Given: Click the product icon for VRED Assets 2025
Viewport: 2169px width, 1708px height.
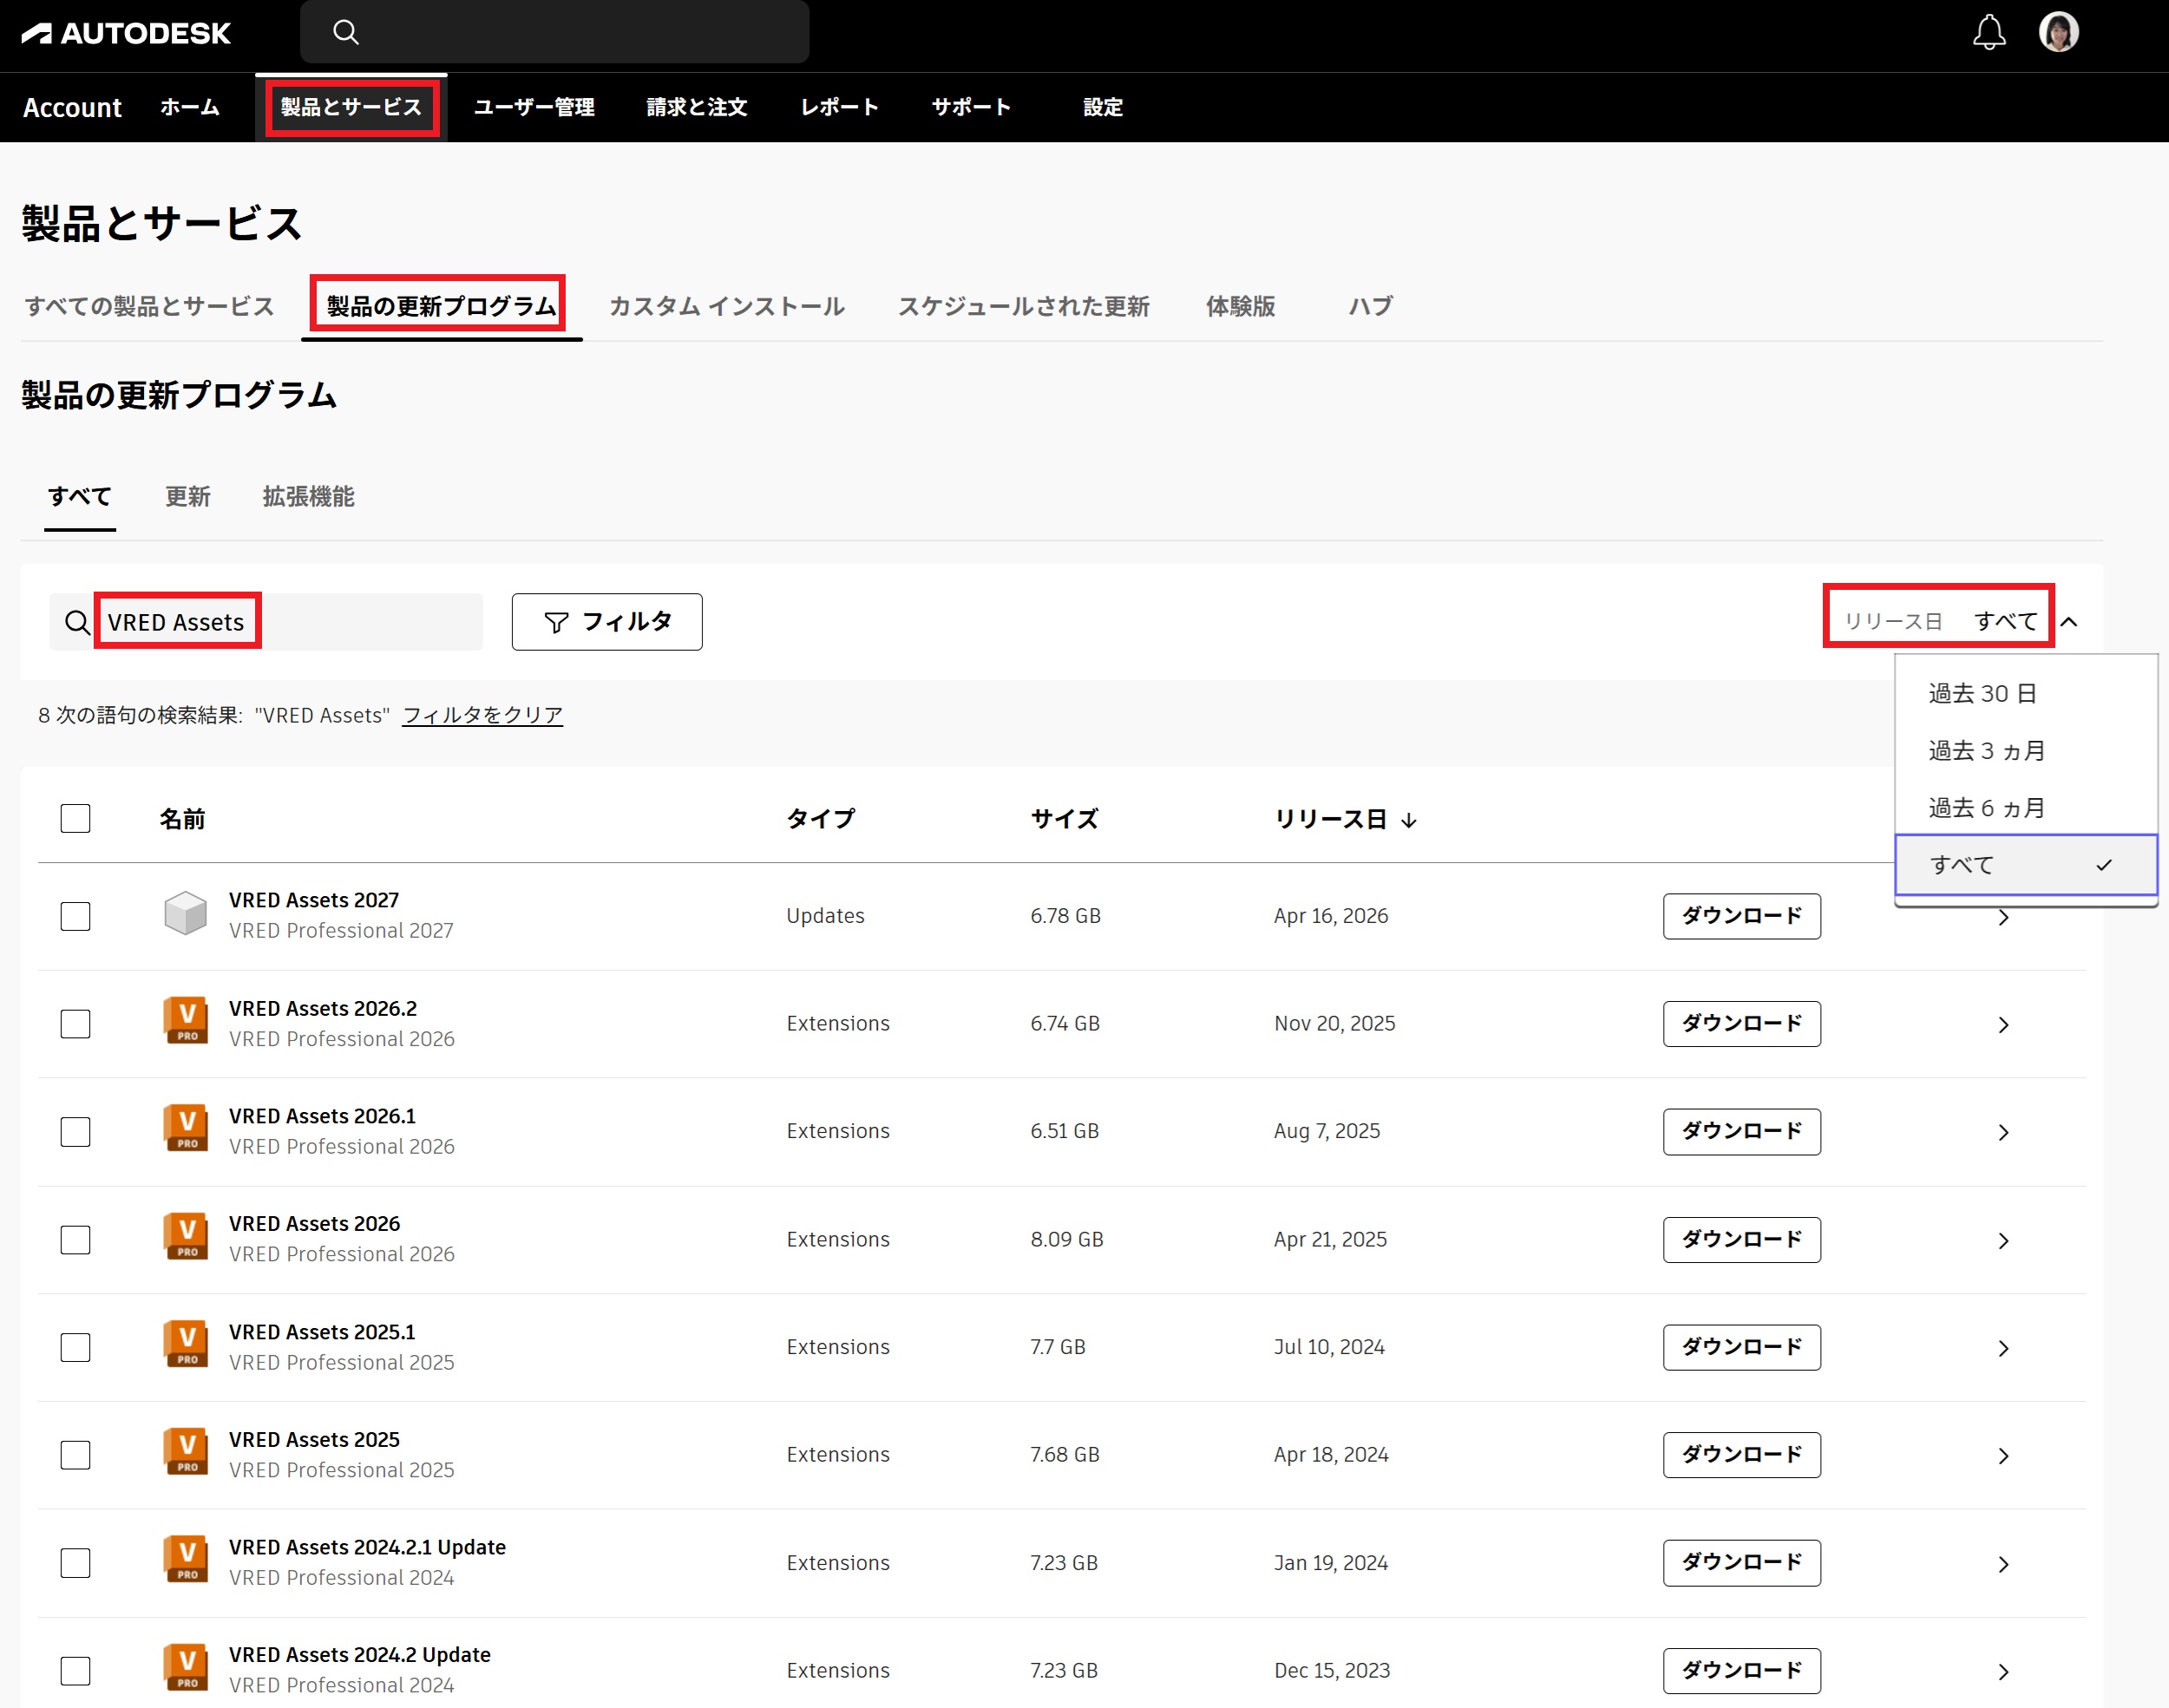Looking at the screenshot, I should [186, 1452].
